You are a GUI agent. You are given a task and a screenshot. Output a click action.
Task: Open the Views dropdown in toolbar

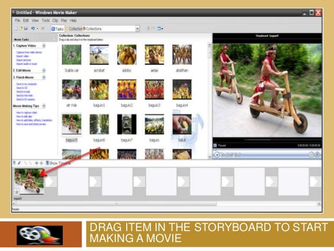pyautogui.click(x=160, y=29)
